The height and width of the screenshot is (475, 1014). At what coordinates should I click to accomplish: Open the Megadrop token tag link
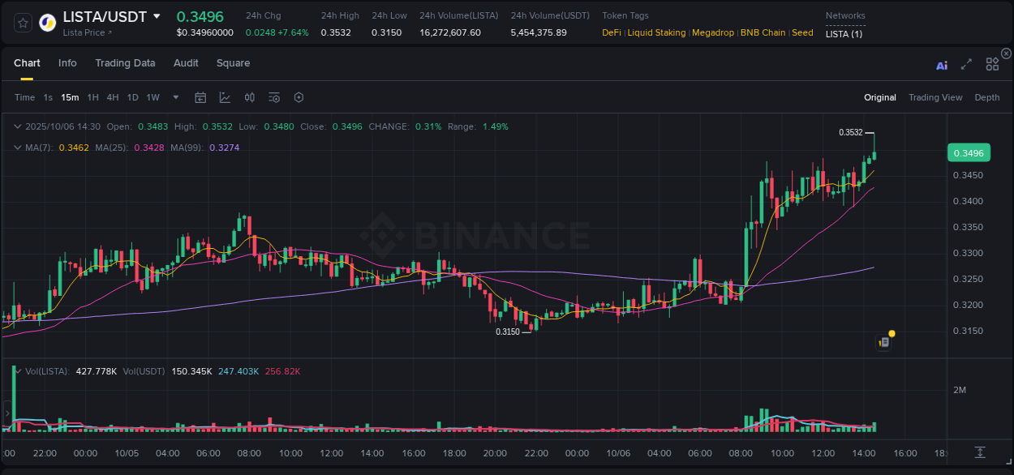712,32
